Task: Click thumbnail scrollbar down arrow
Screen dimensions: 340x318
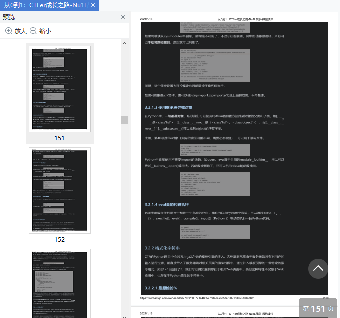Action: (124, 317)
